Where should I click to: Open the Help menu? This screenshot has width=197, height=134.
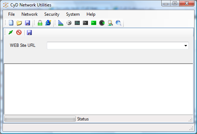[x=91, y=14]
